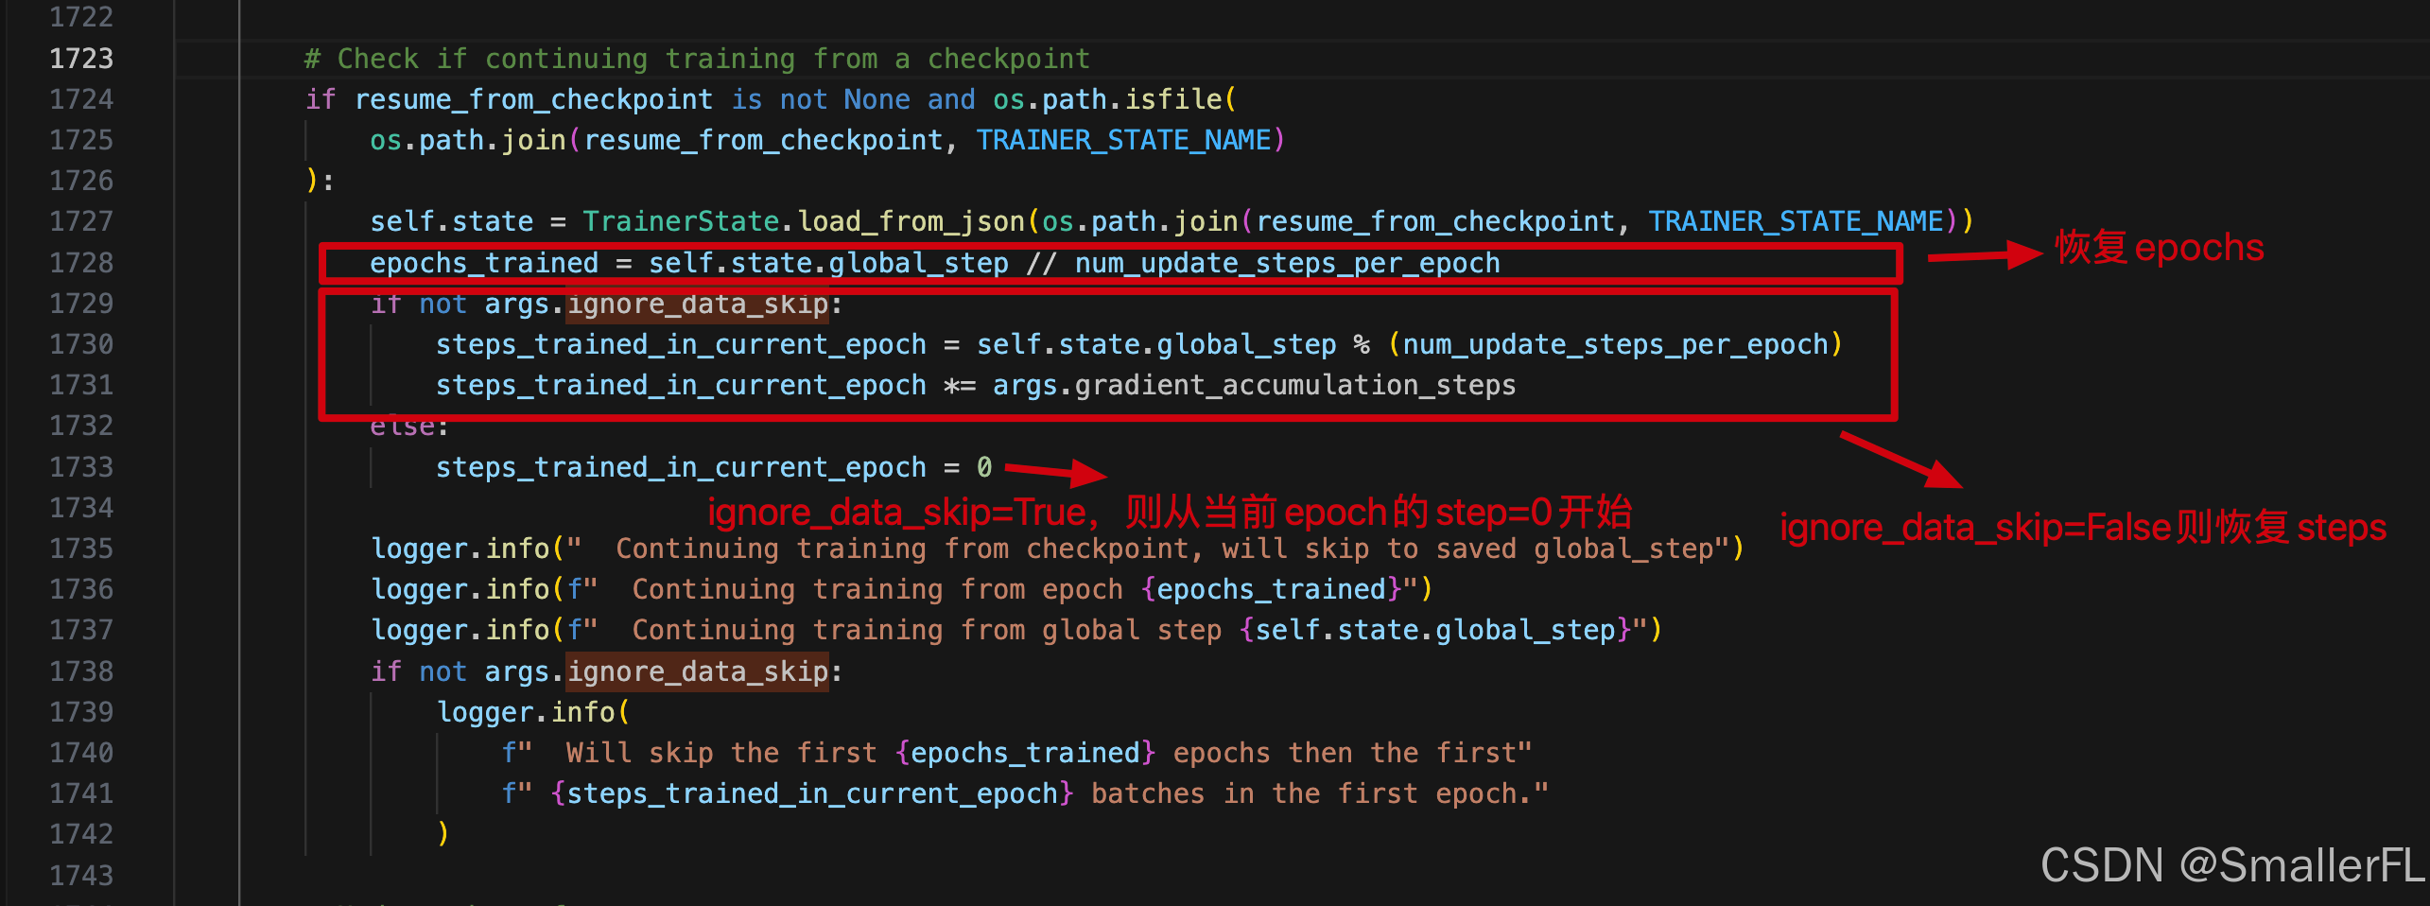This screenshot has height=906, width=2430.
Task: Click 'epochs_trained' variable on line 1728
Action: [x=484, y=263]
